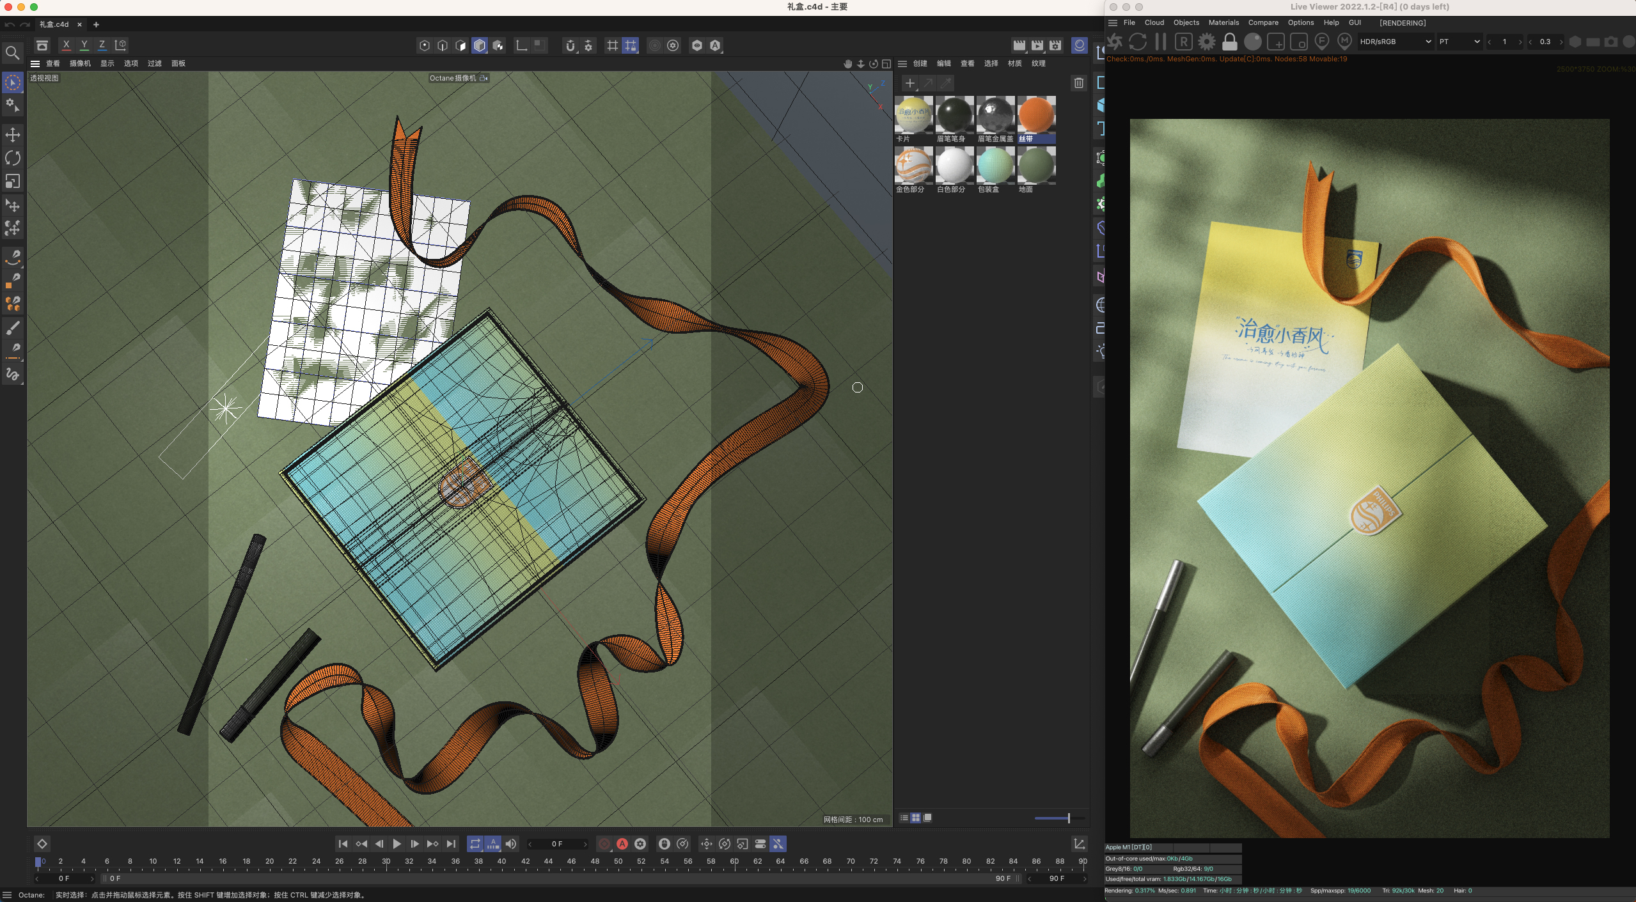
Task: Click the pick material M icon
Action: pos(1344,42)
